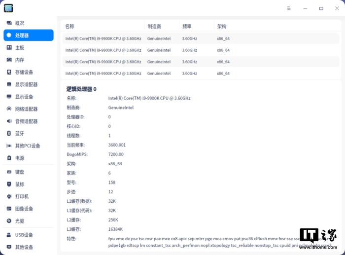
Task: Open the hamburger main menu in title bar
Action: pos(289,8)
